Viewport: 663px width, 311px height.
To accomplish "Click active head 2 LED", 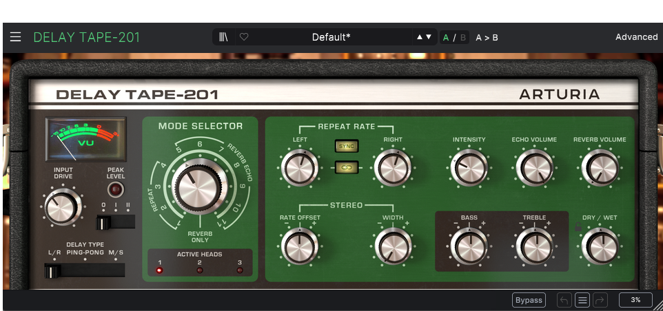I will (200, 270).
